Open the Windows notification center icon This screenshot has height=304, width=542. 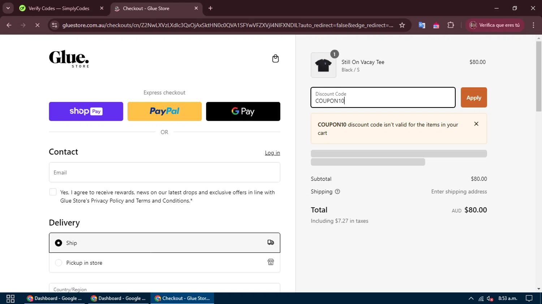point(529,299)
